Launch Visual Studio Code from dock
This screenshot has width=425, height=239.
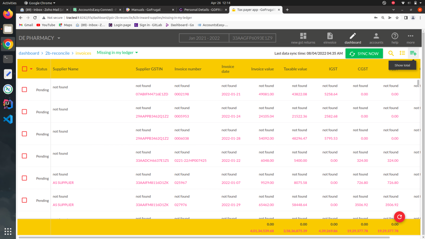(8, 119)
